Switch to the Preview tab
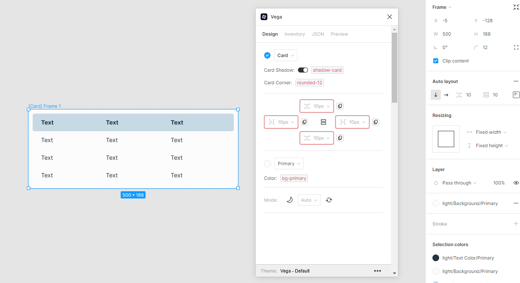The width and height of the screenshot is (520, 283). (339, 34)
